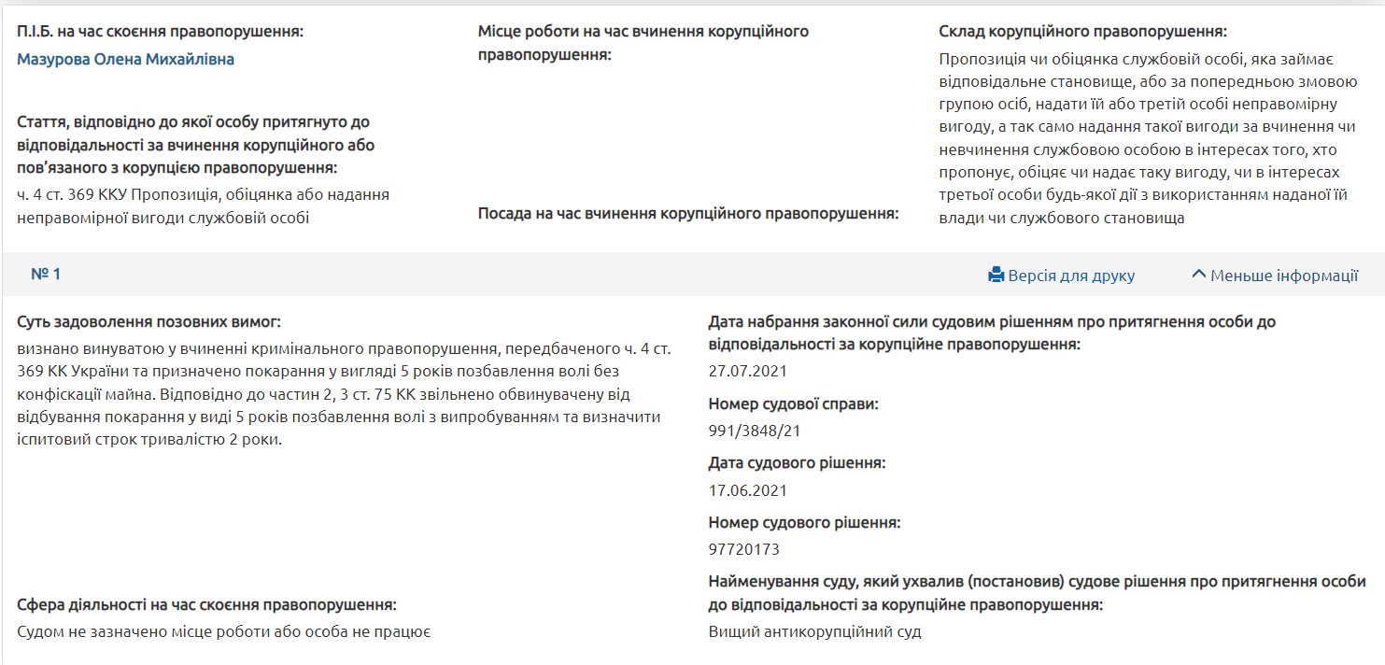The height and width of the screenshot is (665, 1385).
Task: Click the printer icon beside Версія для друку
Action: pos(996,276)
